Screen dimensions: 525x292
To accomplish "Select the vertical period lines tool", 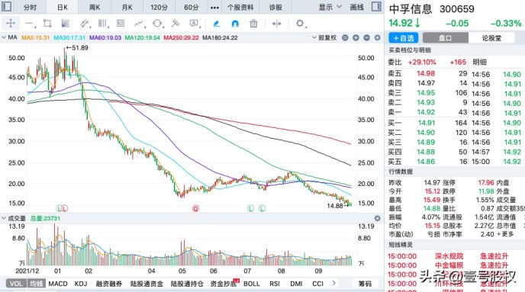I will [x=102, y=23].
